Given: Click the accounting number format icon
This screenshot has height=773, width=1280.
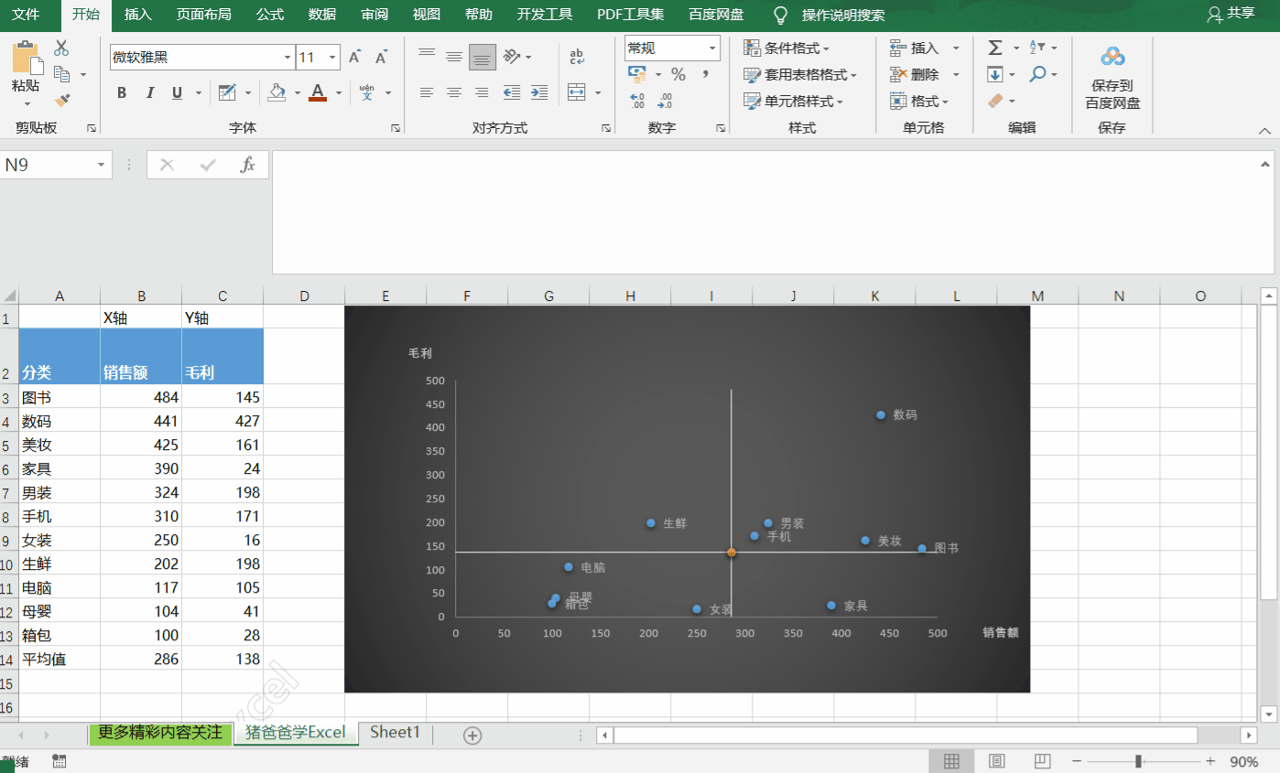Looking at the screenshot, I should (637, 74).
